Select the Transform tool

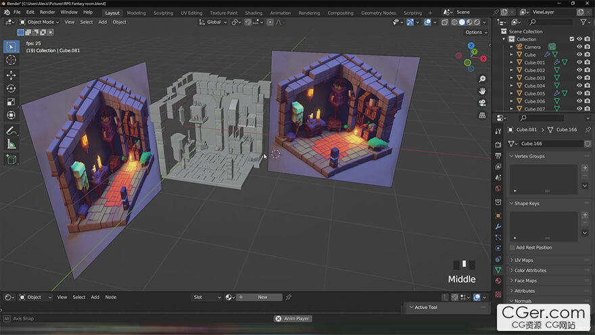click(11, 115)
